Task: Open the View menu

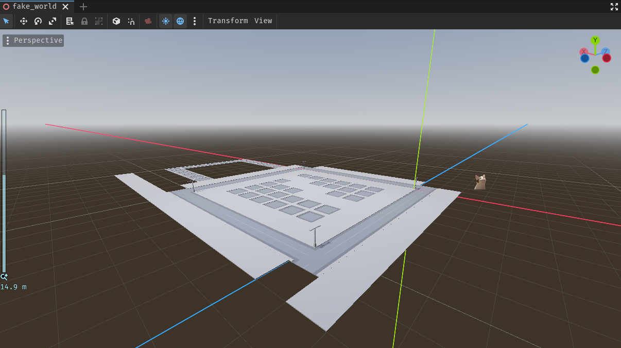Action: [263, 21]
